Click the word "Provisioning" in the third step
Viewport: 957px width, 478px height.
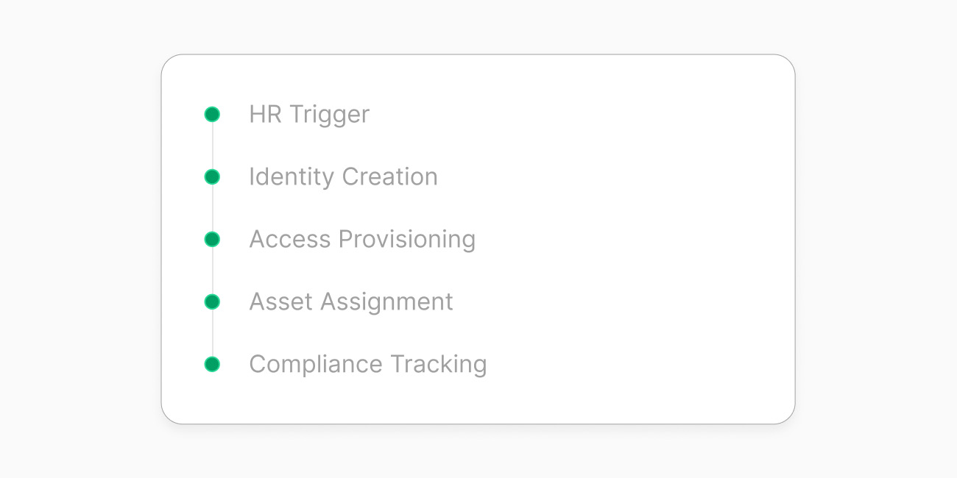pyautogui.click(x=406, y=240)
